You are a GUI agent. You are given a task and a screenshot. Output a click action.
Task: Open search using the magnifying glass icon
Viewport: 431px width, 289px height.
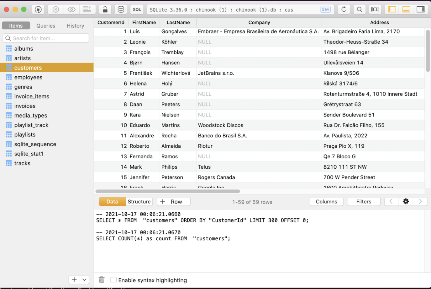click(359, 9)
